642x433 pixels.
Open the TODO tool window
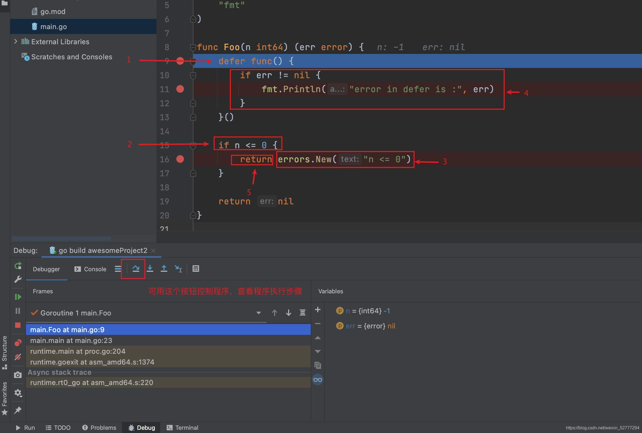(58, 428)
